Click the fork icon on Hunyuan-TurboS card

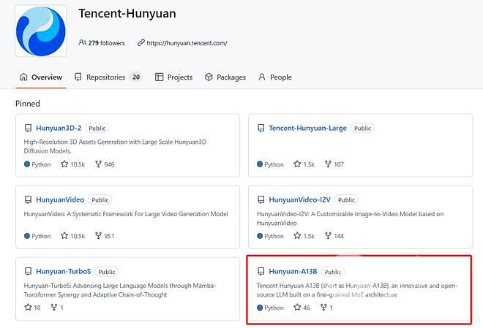point(54,307)
